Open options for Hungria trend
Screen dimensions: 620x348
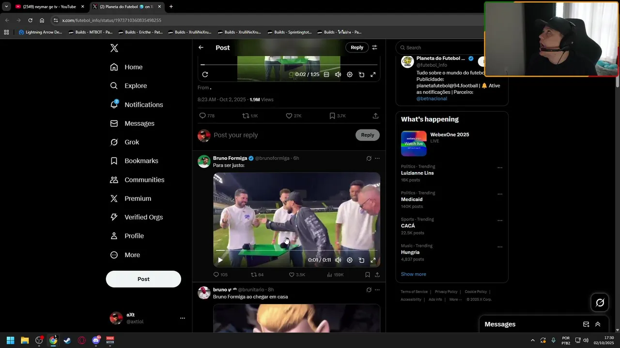coord(500,247)
